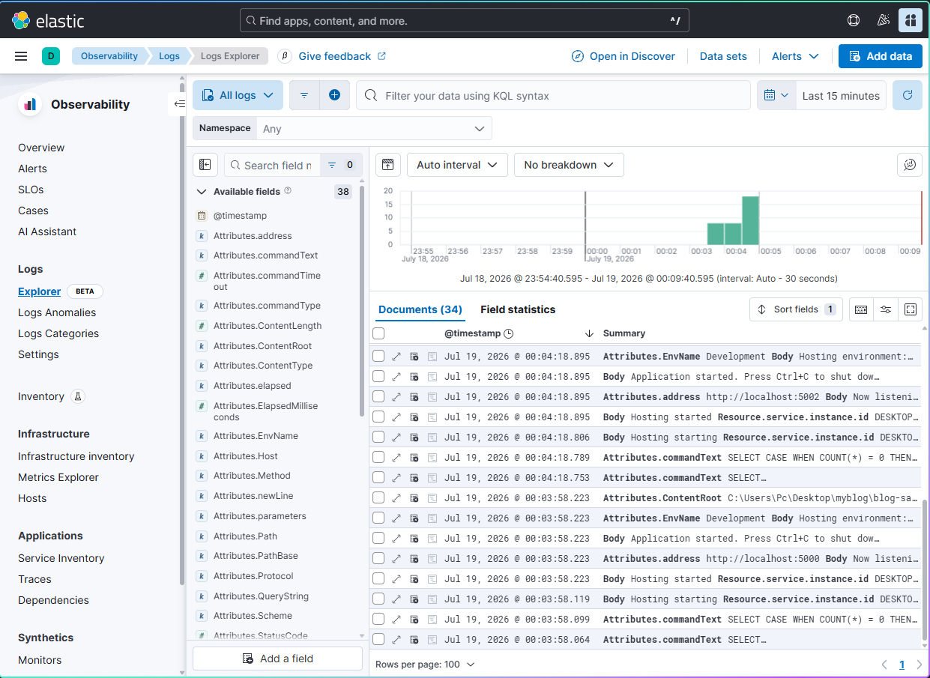Open Service Inventory in sidebar
This screenshot has height=678, width=930.
tap(61, 558)
